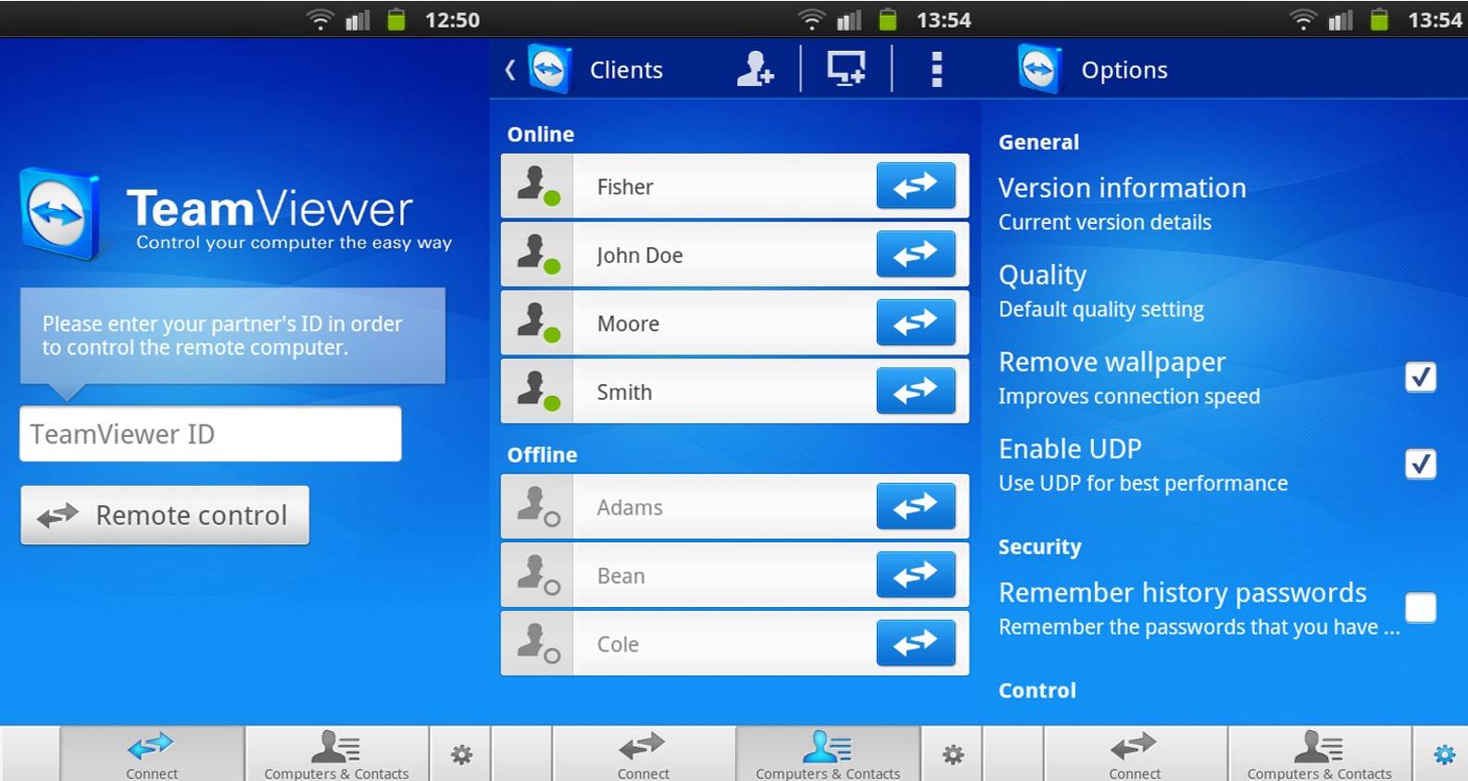Viewport: 1468px width, 781px height.
Task: Open Computers & Contacts tab on first screen
Action: (x=336, y=754)
